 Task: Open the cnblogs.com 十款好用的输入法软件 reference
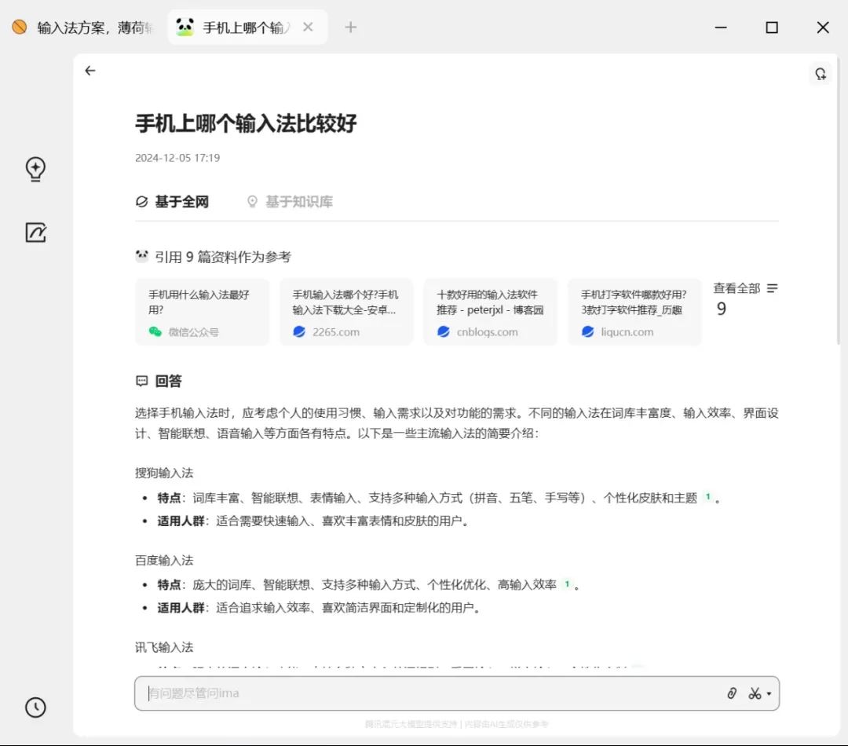coord(490,312)
